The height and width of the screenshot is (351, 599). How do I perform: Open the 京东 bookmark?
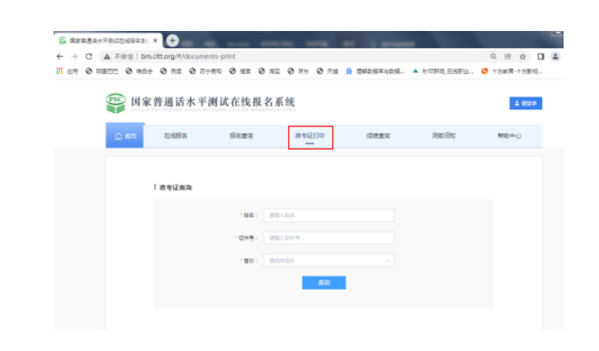[298, 71]
